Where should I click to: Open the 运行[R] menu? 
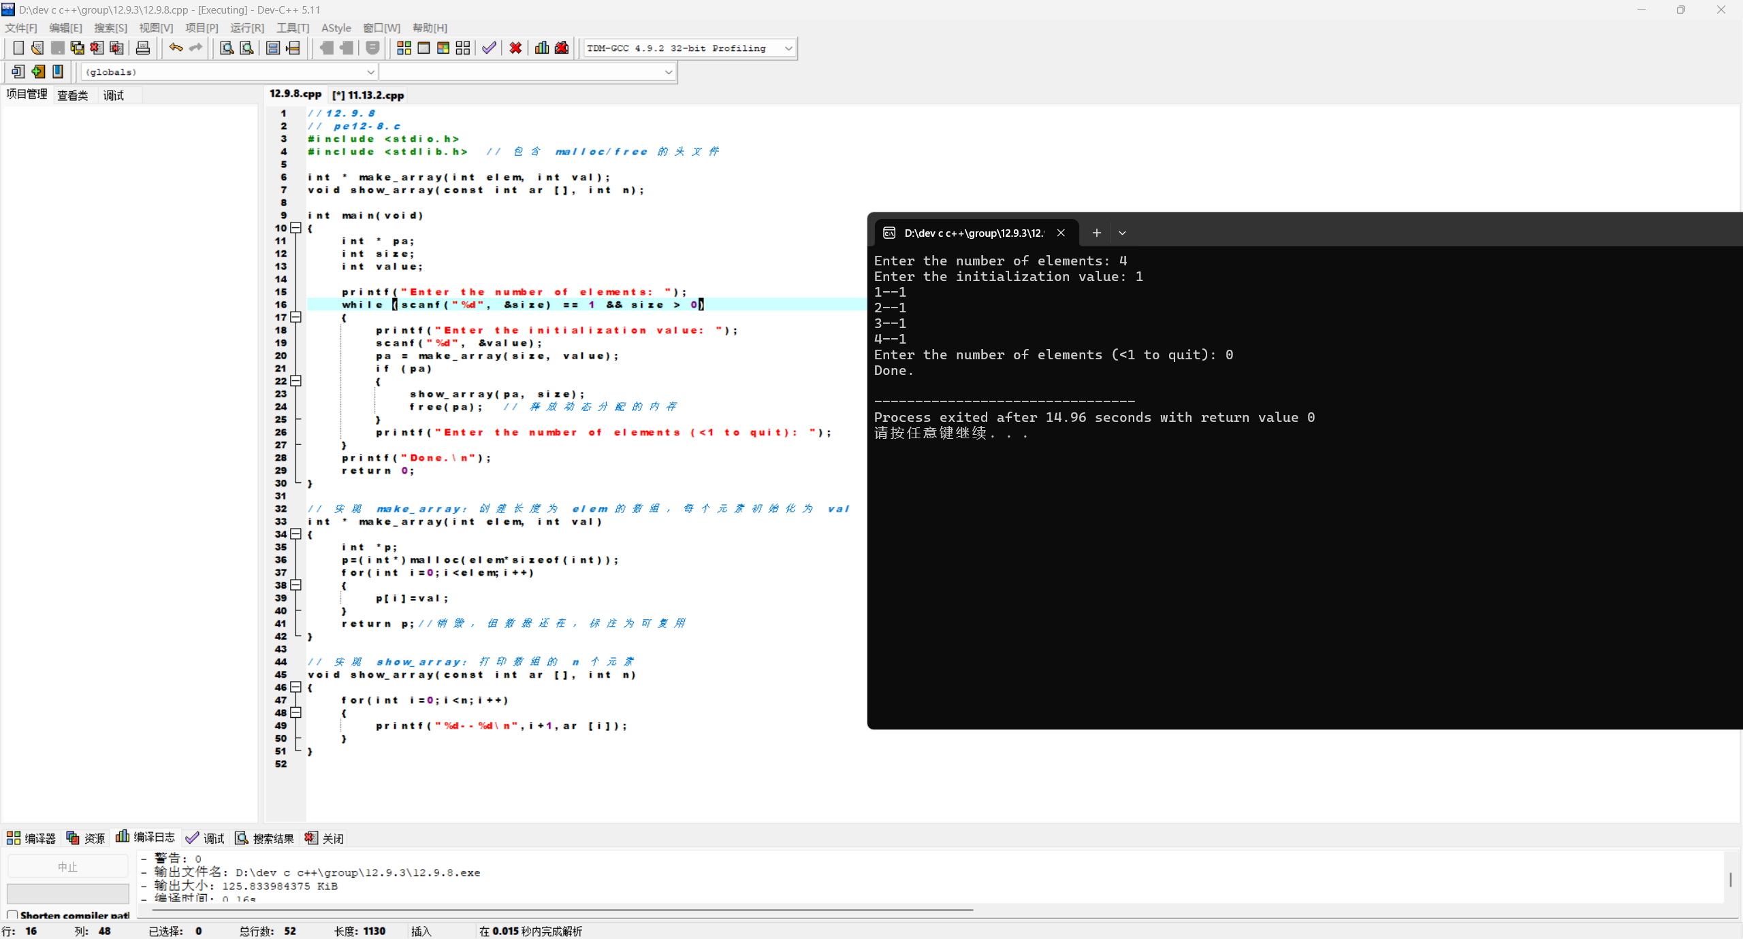pyautogui.click(x=246, y=28)
